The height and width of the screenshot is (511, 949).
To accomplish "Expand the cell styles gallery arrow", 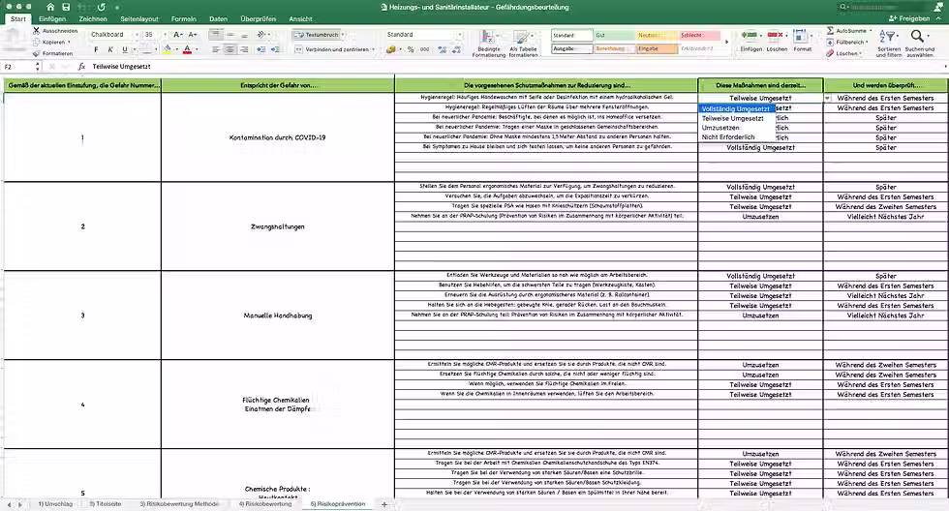I will tap(726, 43).
